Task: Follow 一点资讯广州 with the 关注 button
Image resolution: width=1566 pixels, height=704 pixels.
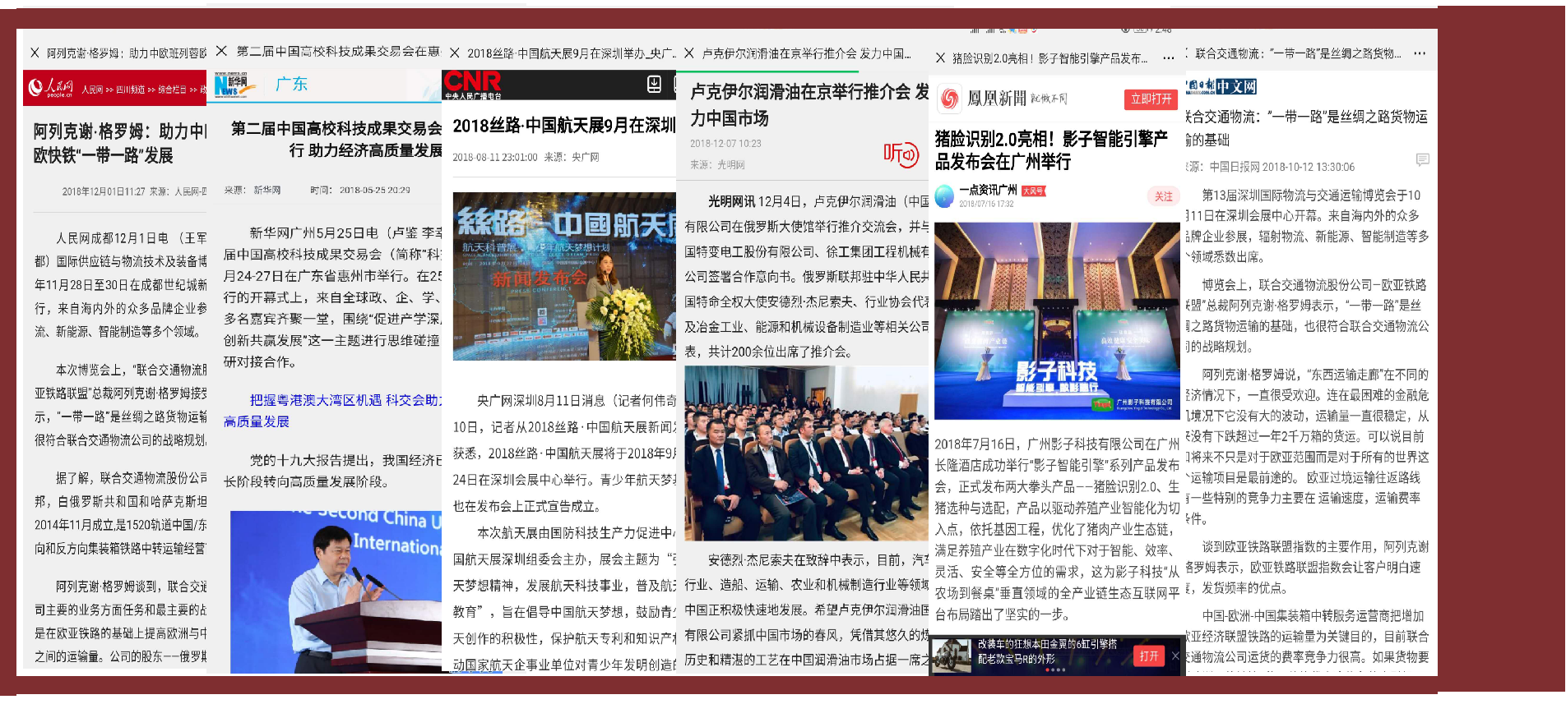Action: point(1163,196)
